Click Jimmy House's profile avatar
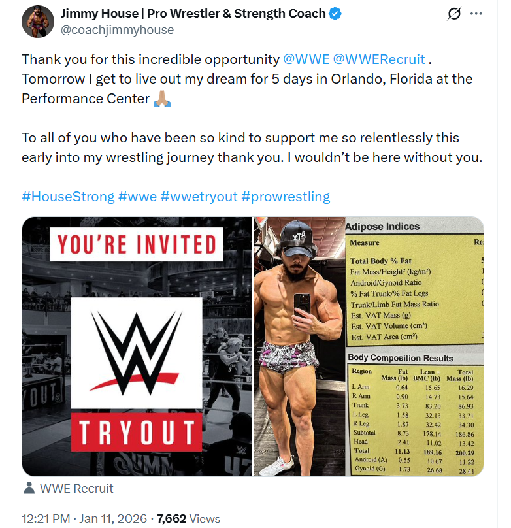 click(x=38, y=21)
